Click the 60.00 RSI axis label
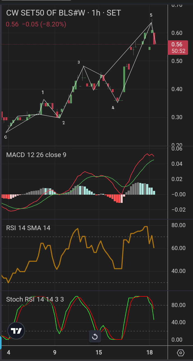Viewport: 193px width, 361px height. point(179,248)
